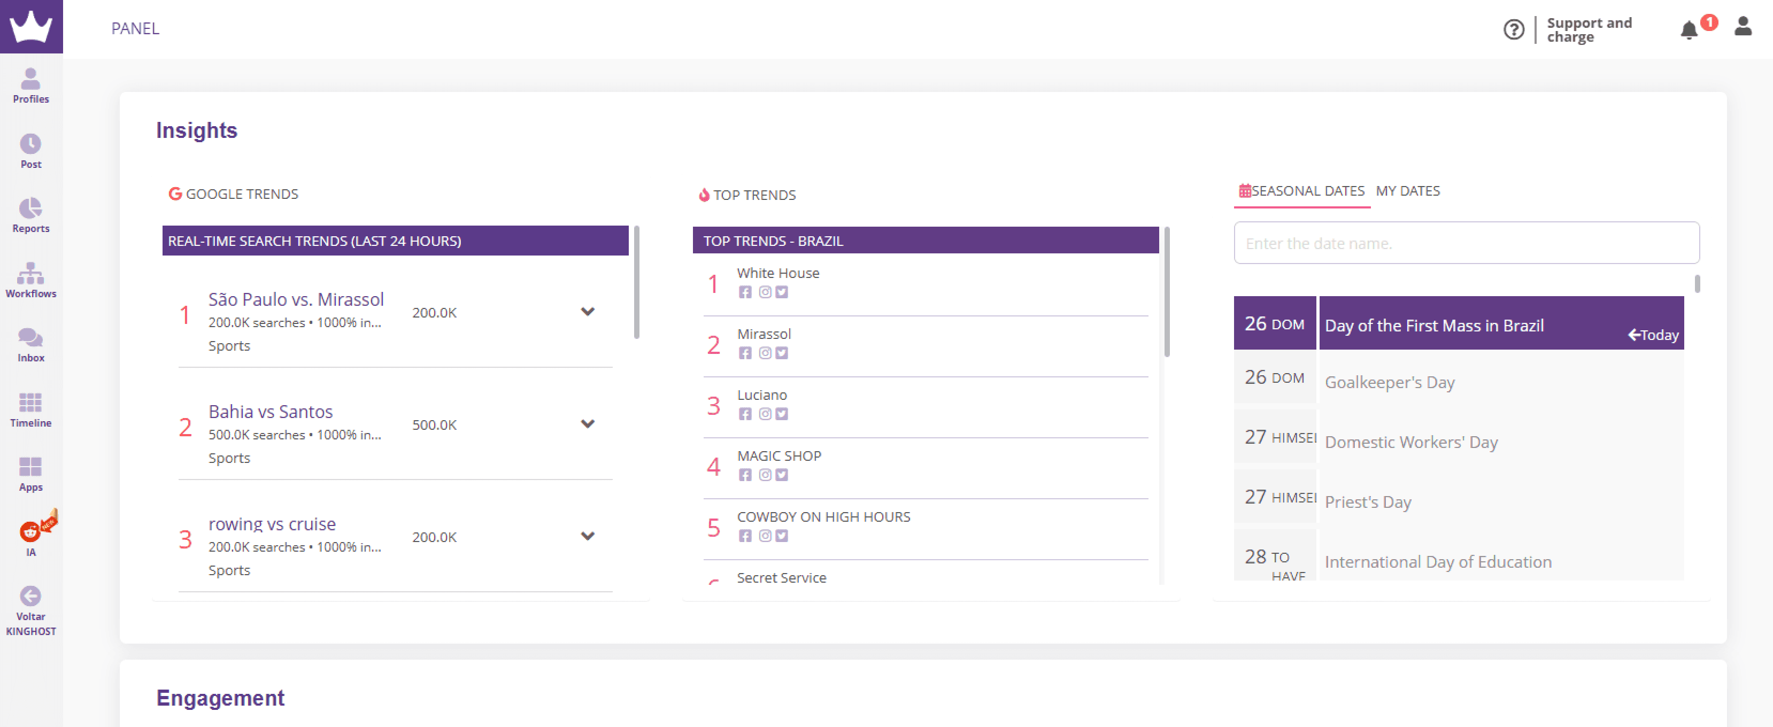
Task: Expand Bahia vs Santos trend details
Action: point(587,424)
